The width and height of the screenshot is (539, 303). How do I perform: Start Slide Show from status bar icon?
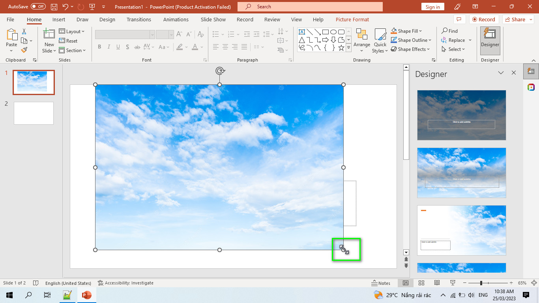(453, 283)
